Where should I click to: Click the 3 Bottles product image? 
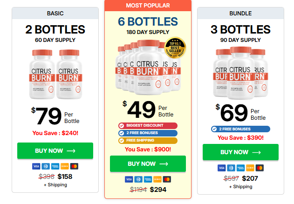pos(240,72)
